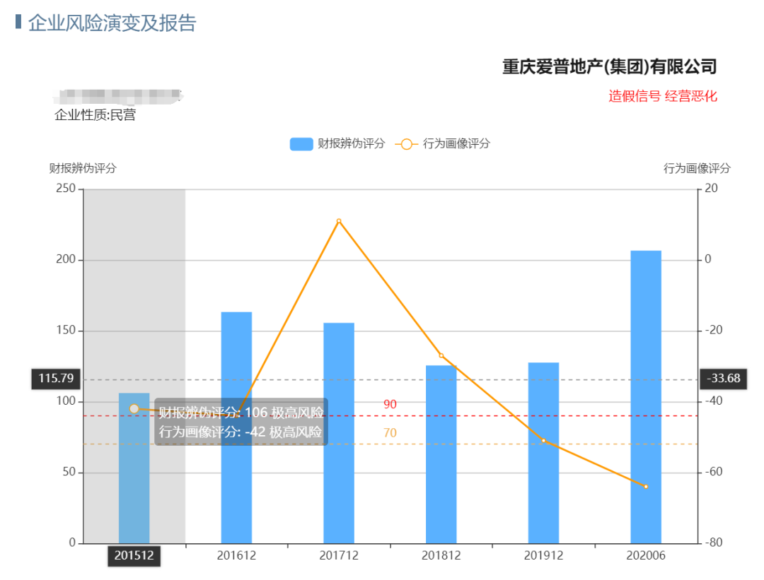Image resolution: width=764 pixels, height=580 pixels.
Task: Click the 201912 orange line point
Action: tap(543, 441)
